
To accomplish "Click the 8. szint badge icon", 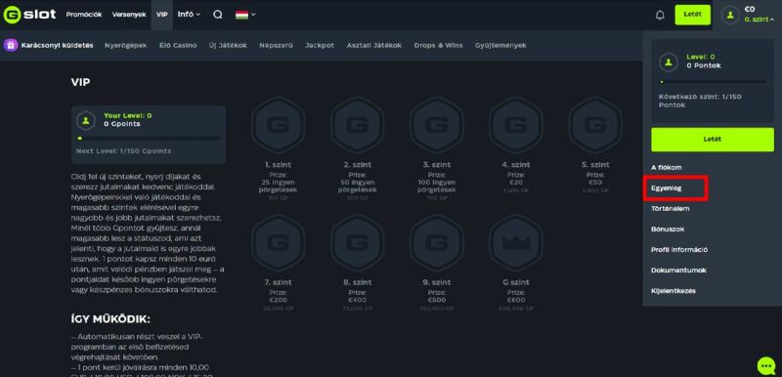I will coord(357,242).
